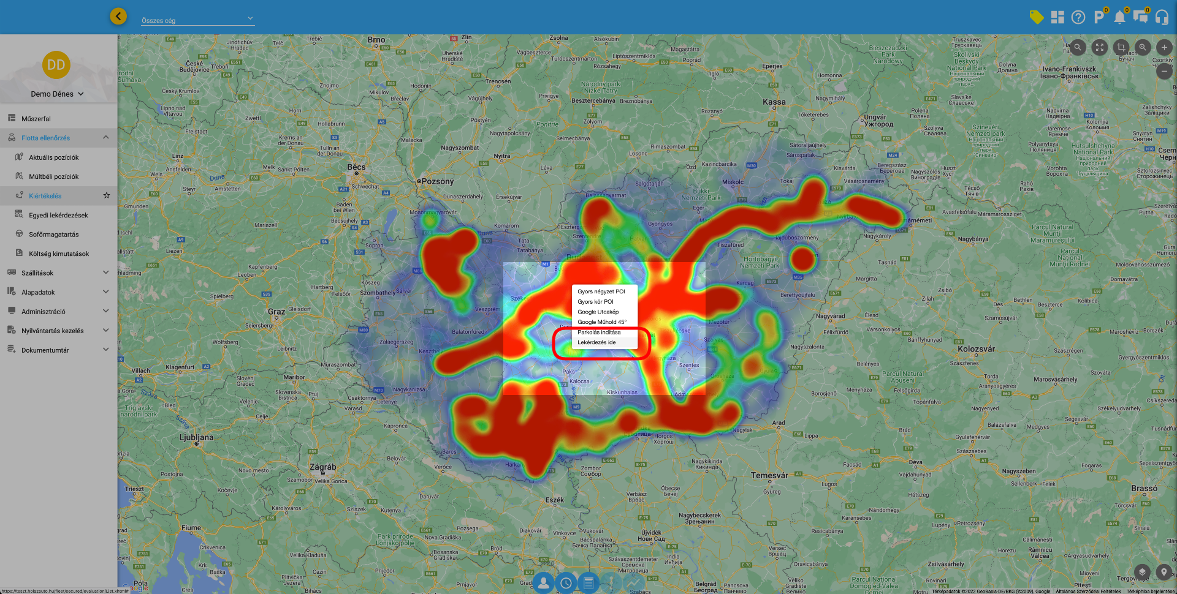Click the Térképhiba bejelentése map link
Viewport: 1177px width, 594px height.
[x=1151, y=591]
